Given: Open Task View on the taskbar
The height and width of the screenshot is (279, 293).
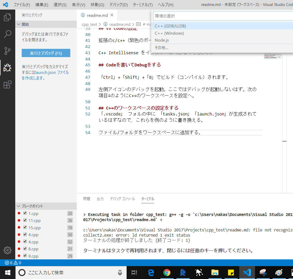Looking at the screenshot, I should tap(134, 273).
